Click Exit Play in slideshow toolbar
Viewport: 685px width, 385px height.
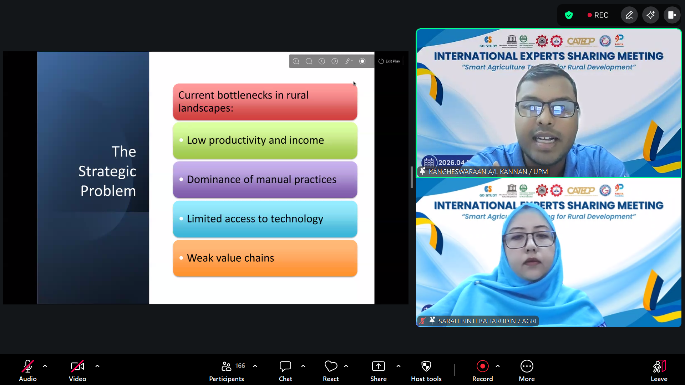pyautogui.click(x=390, y=61)
